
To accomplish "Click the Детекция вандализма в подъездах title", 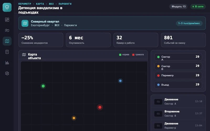I will 40,10.
